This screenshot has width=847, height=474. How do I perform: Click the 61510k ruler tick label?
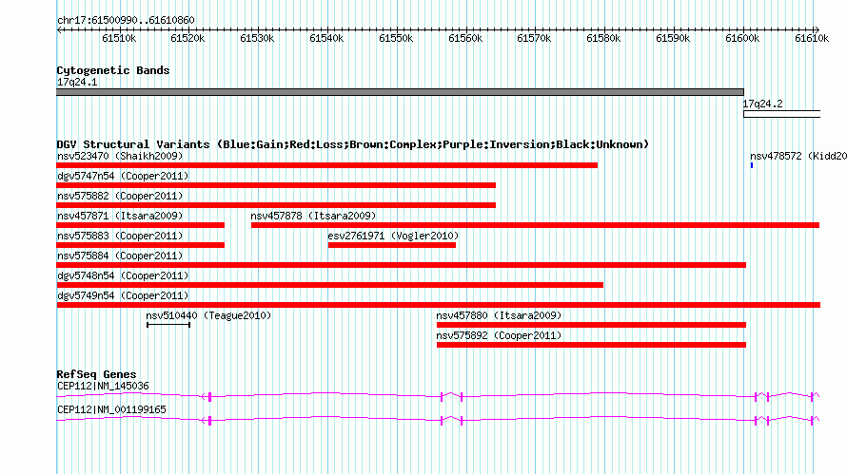(x=119, y=38)
